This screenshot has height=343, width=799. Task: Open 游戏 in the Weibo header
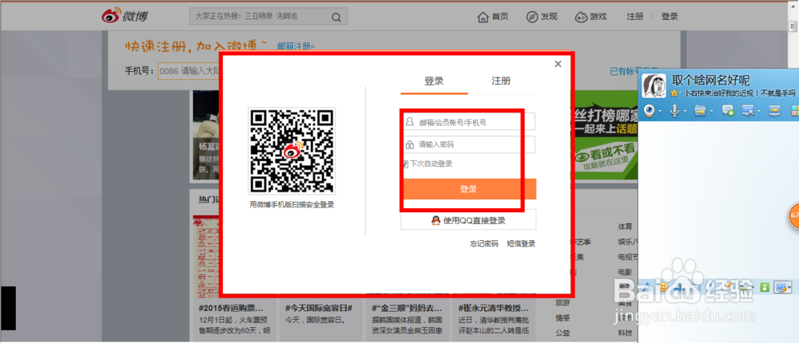pyautogui.click(x=591, y=17)
